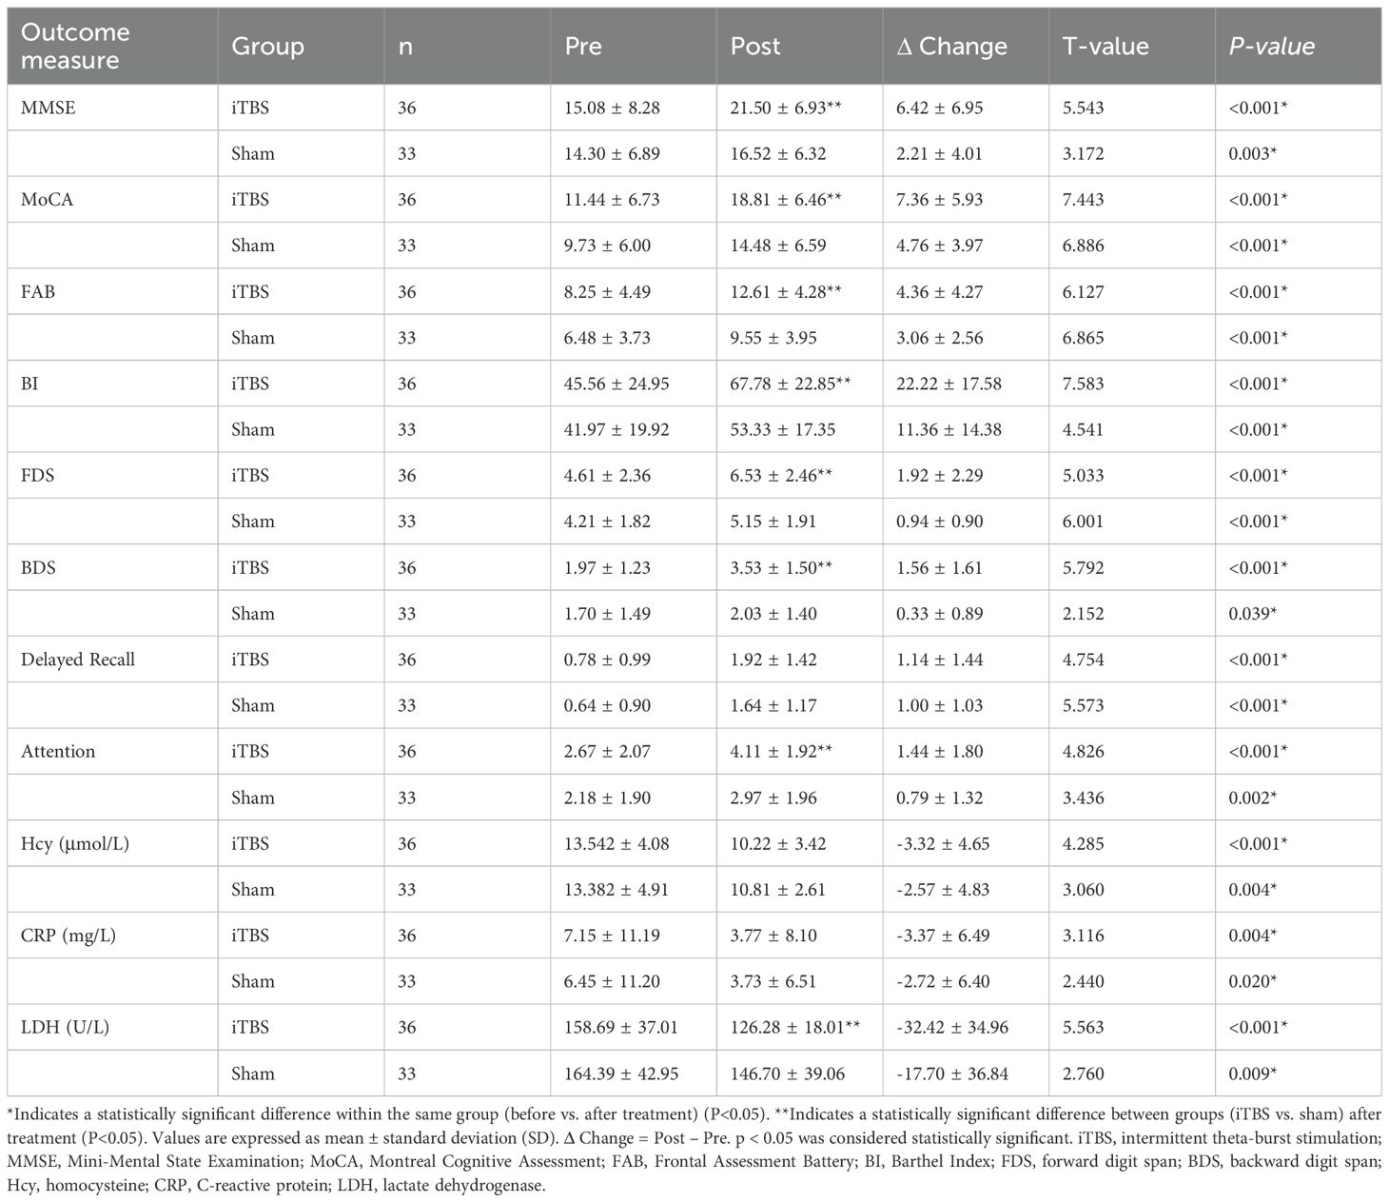Click the T-value column header
The image size is (1389, 1202).
point(1105,46)
